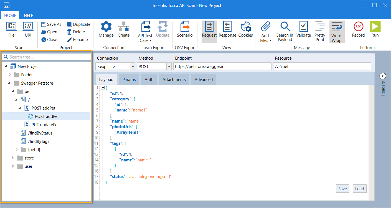Open the Method dropdown
Viewport: 391px width, 208px height.
[x=169, y=66]
